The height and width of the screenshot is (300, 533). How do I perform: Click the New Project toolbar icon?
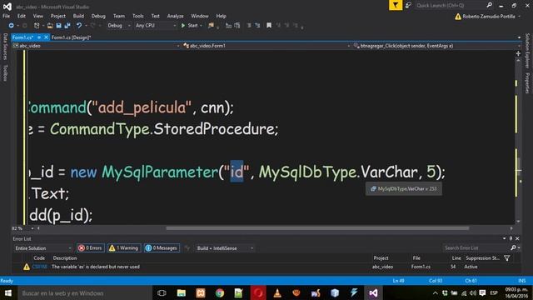(37, 26)
